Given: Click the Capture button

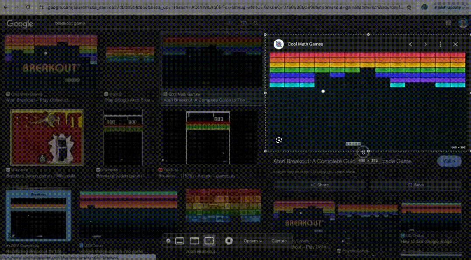Looking at the screenshot, I should point(279,241).
